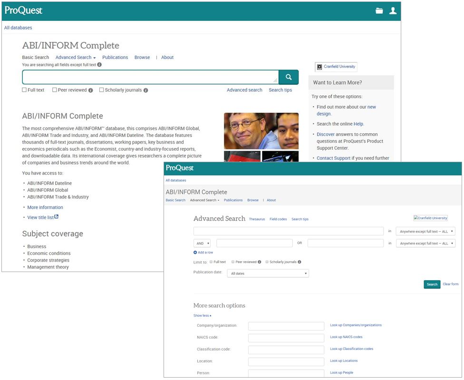Click info icon beside Peer reviewed checkbox
Image resolution: width=464 pixels, height=380 pixels.
pos(90,90)
